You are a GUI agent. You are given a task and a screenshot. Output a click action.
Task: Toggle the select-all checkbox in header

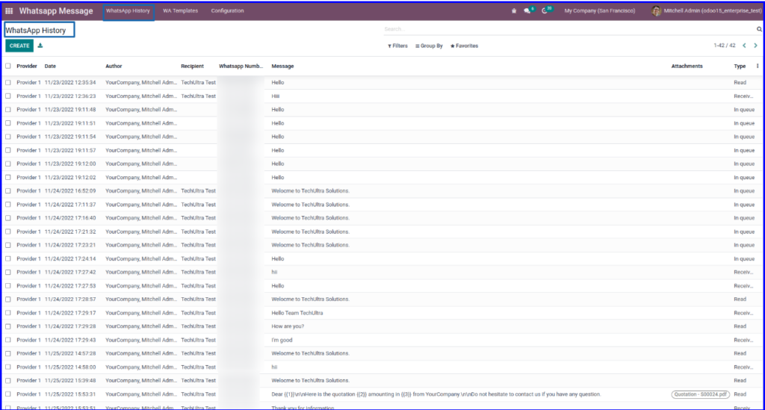point(7,66)
